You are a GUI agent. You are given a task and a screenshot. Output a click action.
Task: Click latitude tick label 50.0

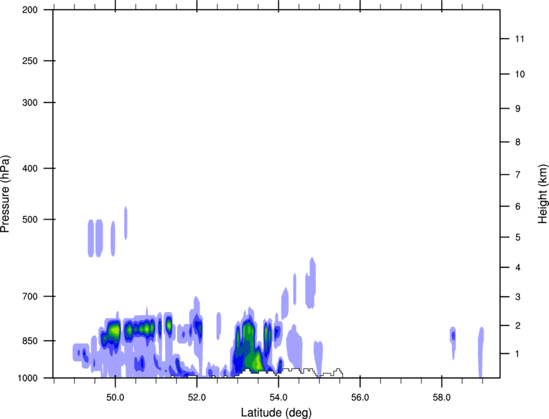point(115,398)
